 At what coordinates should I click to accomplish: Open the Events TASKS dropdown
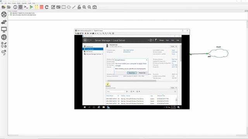tap(174, 88)
